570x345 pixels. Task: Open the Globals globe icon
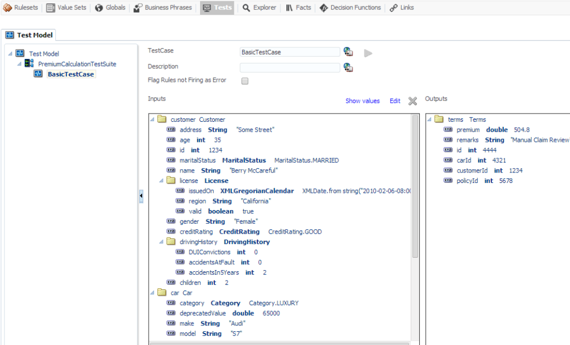(x=99, y=8)
